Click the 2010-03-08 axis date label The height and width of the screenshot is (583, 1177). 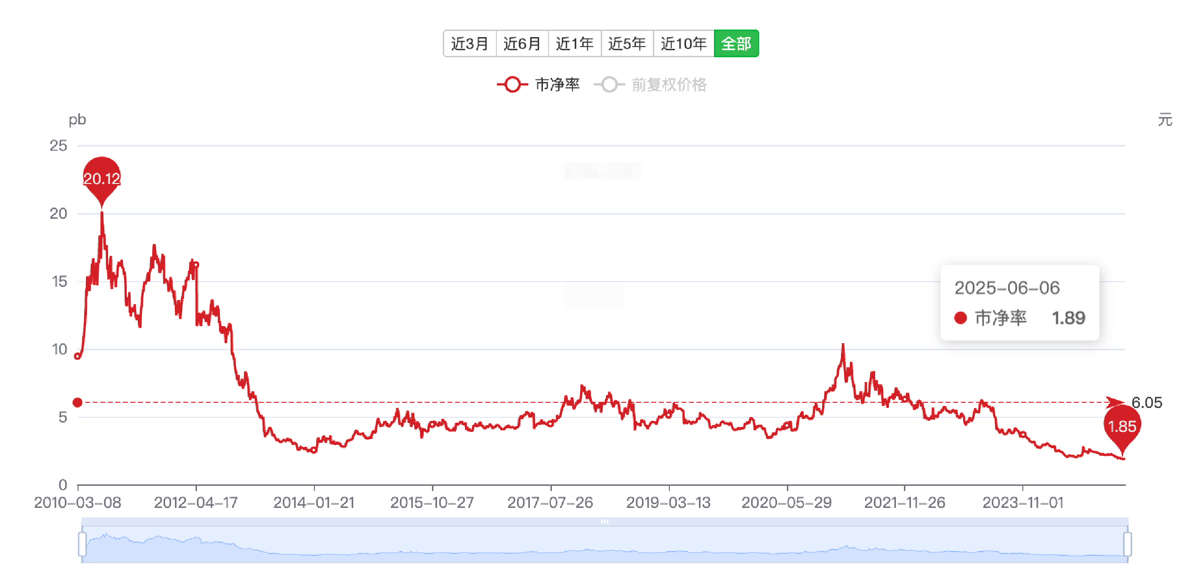click(x=78, y=503)
